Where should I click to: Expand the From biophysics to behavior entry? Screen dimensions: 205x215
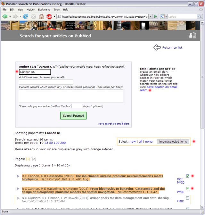(x=18, y=189)
